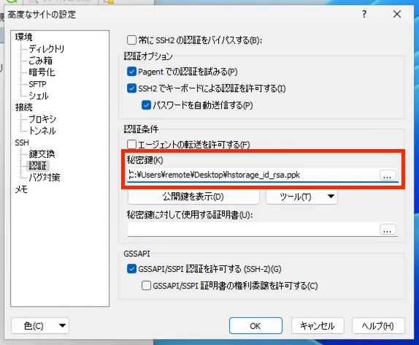Select メモ tree item

21,189
